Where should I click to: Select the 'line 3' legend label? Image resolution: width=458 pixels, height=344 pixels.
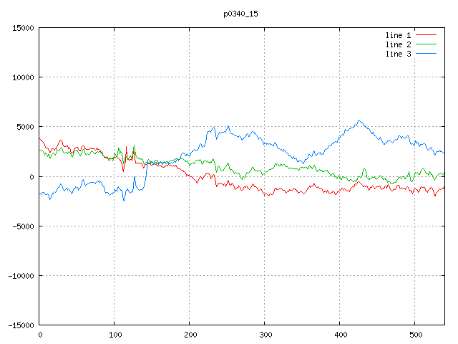[398, 54]
